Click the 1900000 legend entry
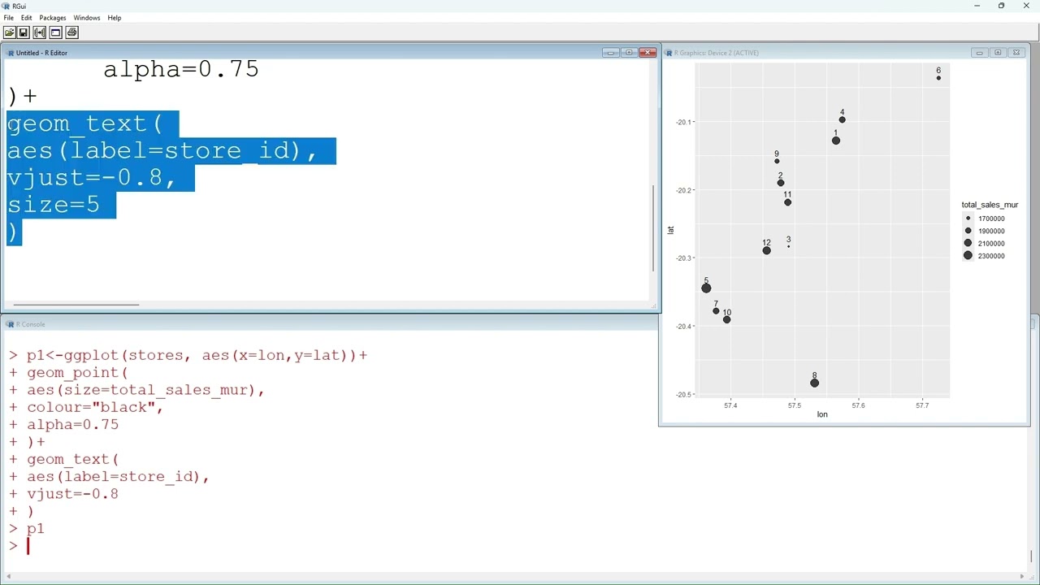1040x585 pixels. 985,231
